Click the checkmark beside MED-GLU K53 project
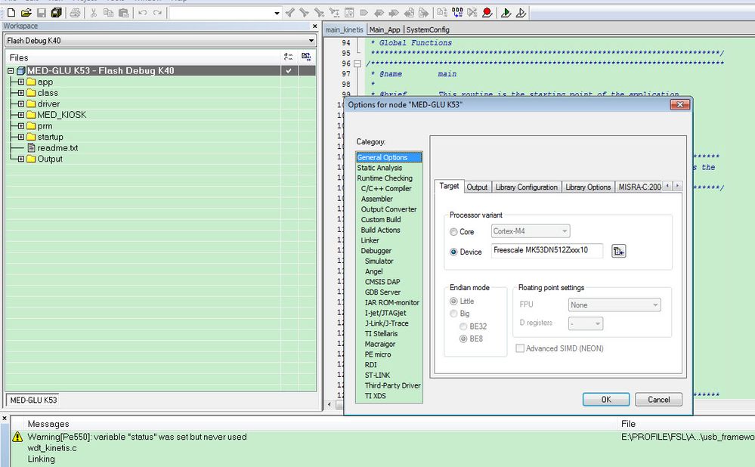 pos(289,71)
